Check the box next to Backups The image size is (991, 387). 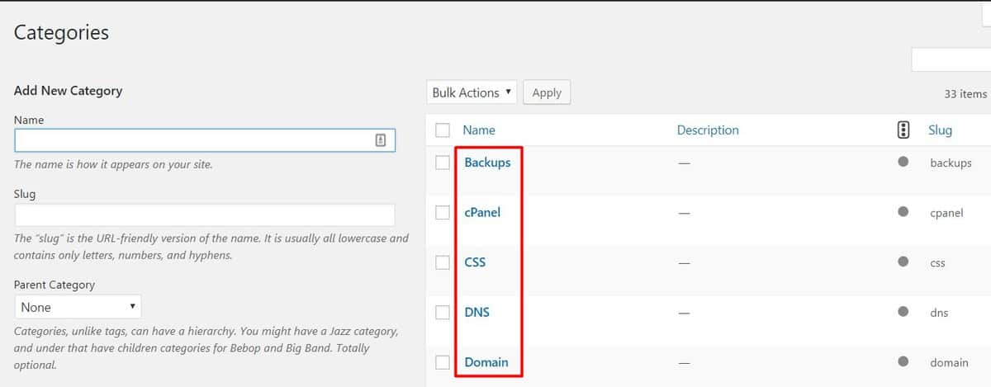coord(443,163)
